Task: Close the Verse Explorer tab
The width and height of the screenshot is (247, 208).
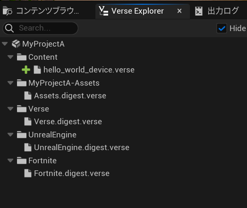Action: pos(179,11)
